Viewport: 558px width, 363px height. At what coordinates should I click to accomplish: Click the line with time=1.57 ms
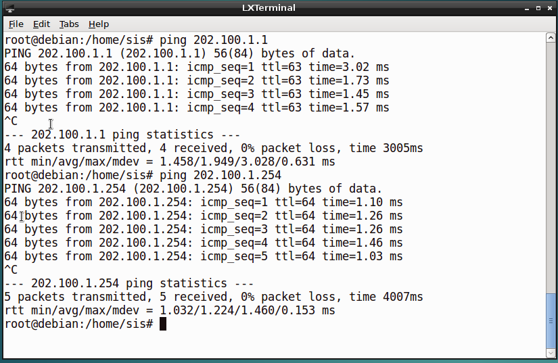pyautogui.click(x=197, y=107)
